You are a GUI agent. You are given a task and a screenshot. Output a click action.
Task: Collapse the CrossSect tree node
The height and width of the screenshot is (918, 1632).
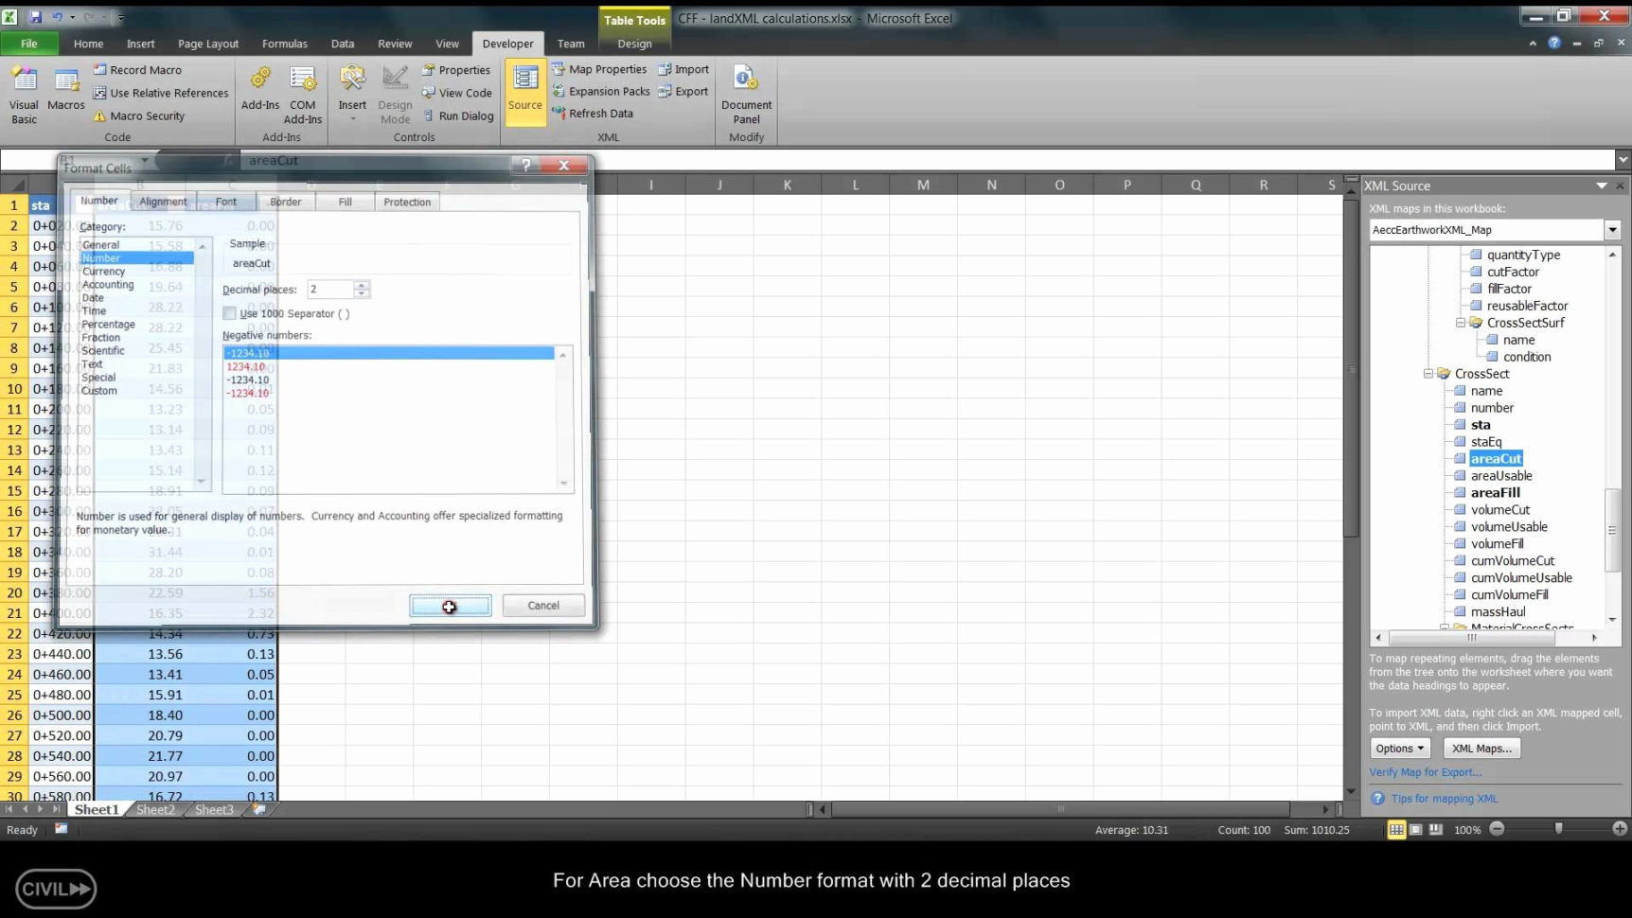point(1429,373)
